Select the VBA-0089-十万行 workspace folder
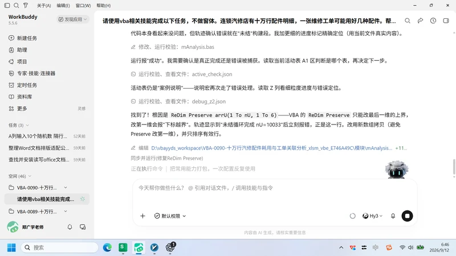The height and width of the screenshot is (256, 456). [36, 211]
